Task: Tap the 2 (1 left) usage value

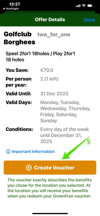Action: [x=49, y=79]
